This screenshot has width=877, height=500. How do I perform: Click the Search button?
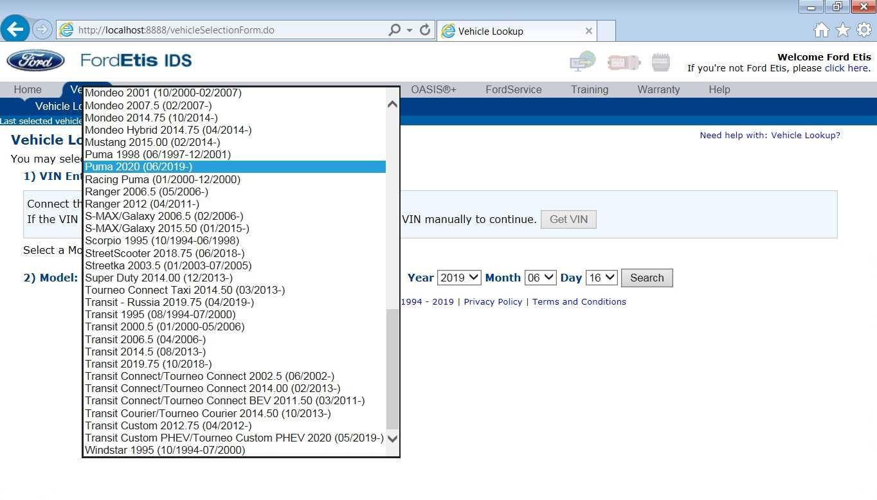[647, 278]
